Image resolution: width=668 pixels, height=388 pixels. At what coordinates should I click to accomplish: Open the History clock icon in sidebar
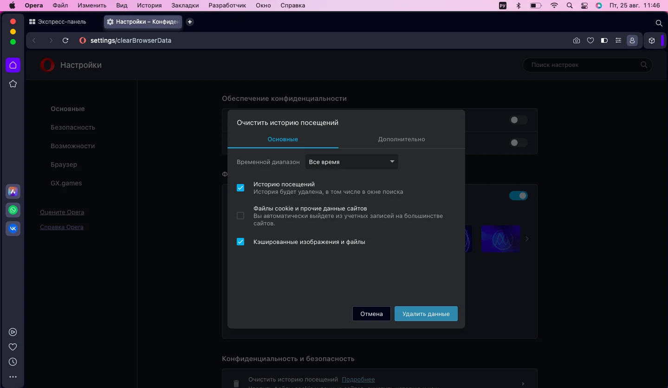(x=13, y=362)
